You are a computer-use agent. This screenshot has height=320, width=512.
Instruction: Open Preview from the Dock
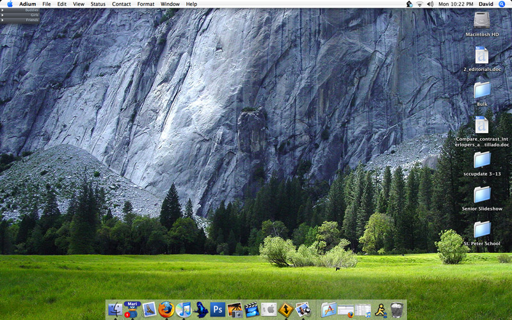pyautogui.click(x=303, y=309)
